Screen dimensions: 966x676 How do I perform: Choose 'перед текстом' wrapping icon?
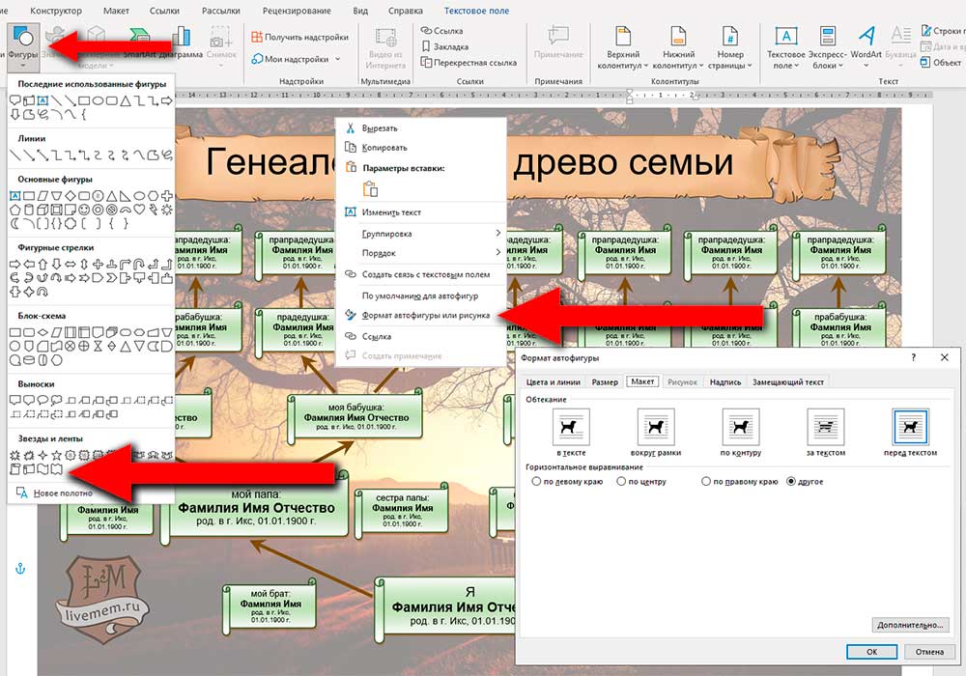[910, 426]
